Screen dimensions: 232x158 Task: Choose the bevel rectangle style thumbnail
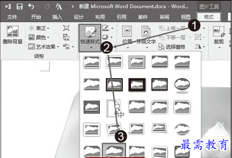coord(92,152)
